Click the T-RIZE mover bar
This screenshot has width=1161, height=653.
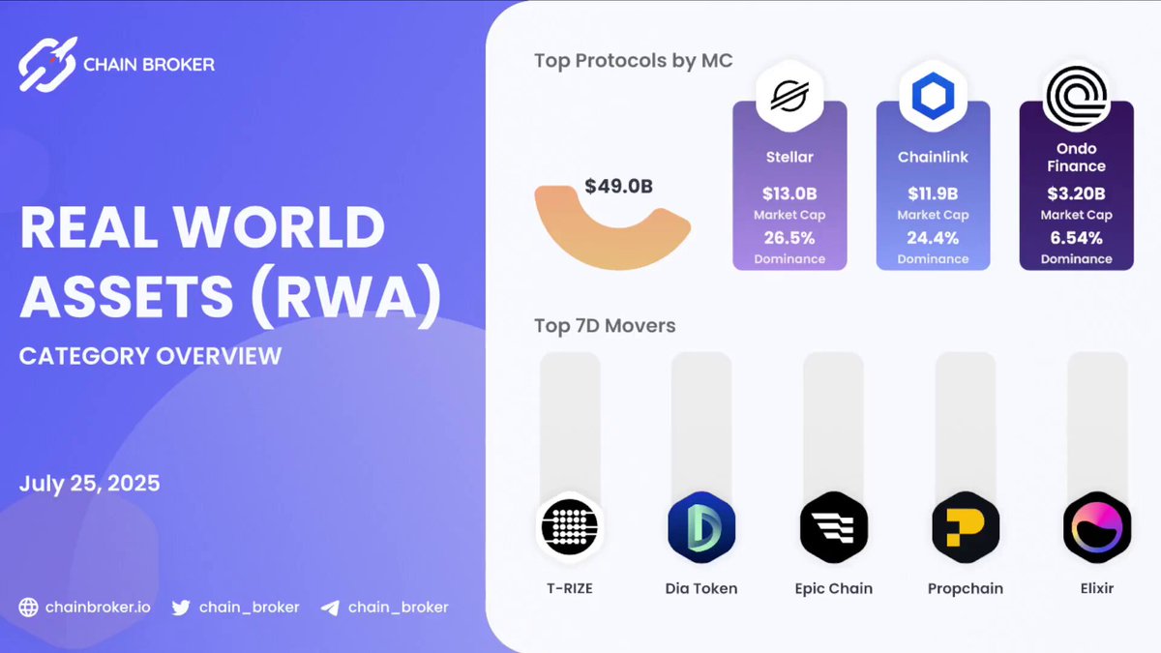click(570, 426)
